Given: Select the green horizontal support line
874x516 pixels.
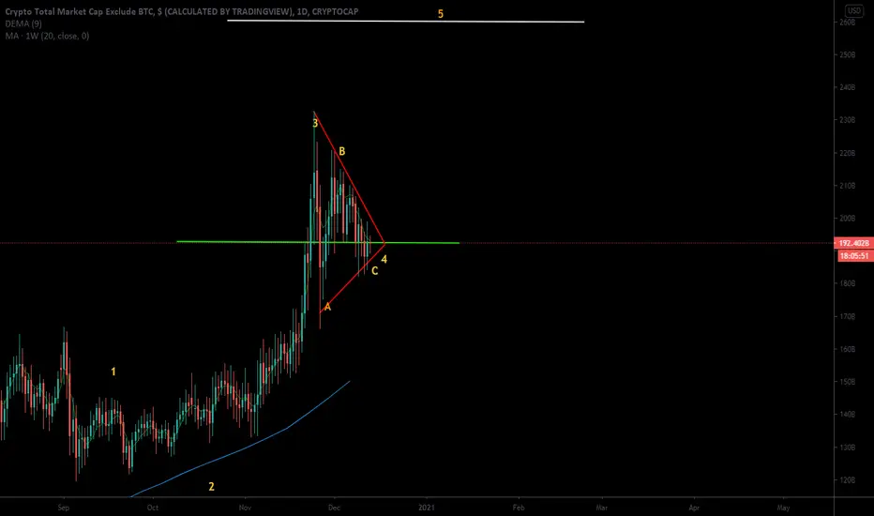Looking at the screenshot, I should [x=318, y=242].
